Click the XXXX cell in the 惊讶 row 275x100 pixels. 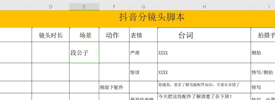pos(204,72)
